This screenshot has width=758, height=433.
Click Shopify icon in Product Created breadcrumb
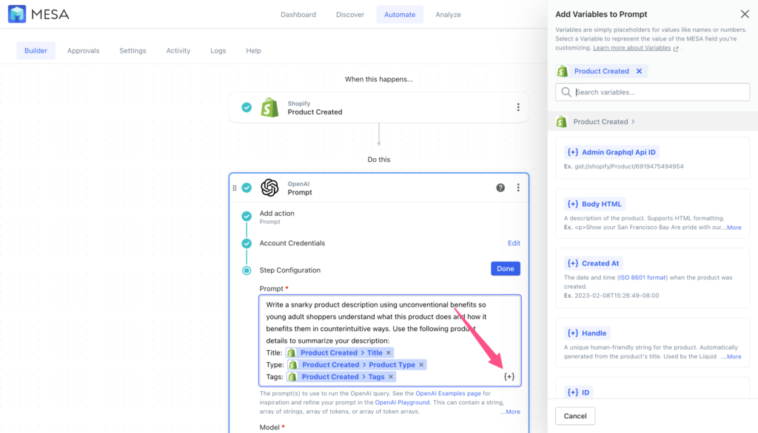562,122
